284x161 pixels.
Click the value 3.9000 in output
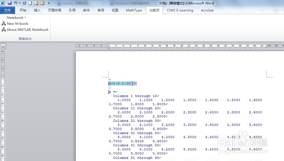point(159,129)
